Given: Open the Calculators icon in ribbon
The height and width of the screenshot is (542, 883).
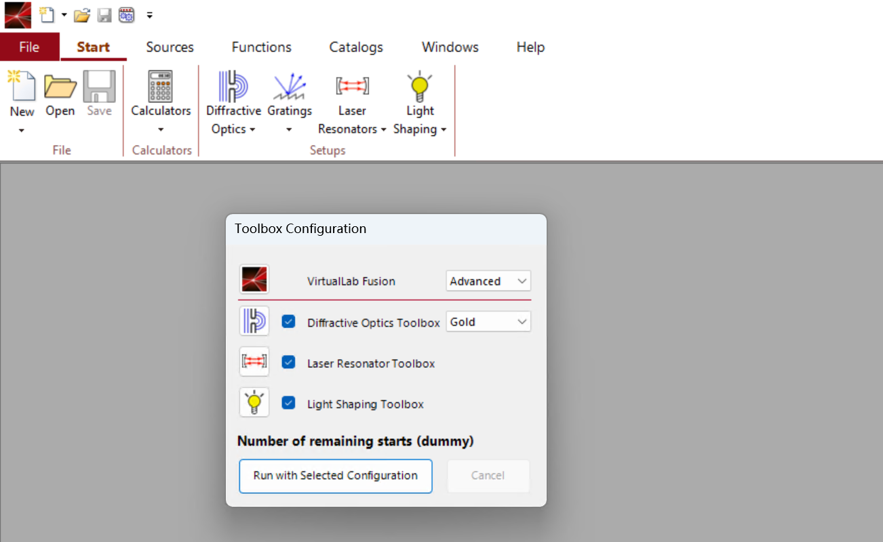Looking at the screenshot, I should (x=161, y=87).
